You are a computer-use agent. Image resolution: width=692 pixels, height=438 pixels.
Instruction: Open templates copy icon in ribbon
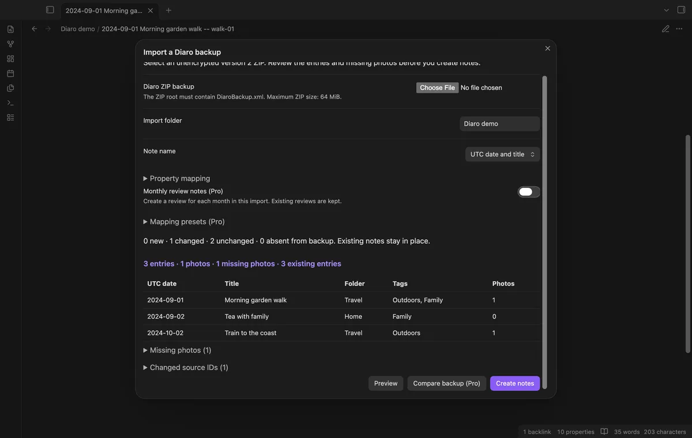pyautogui.click(x=10, y=88)
